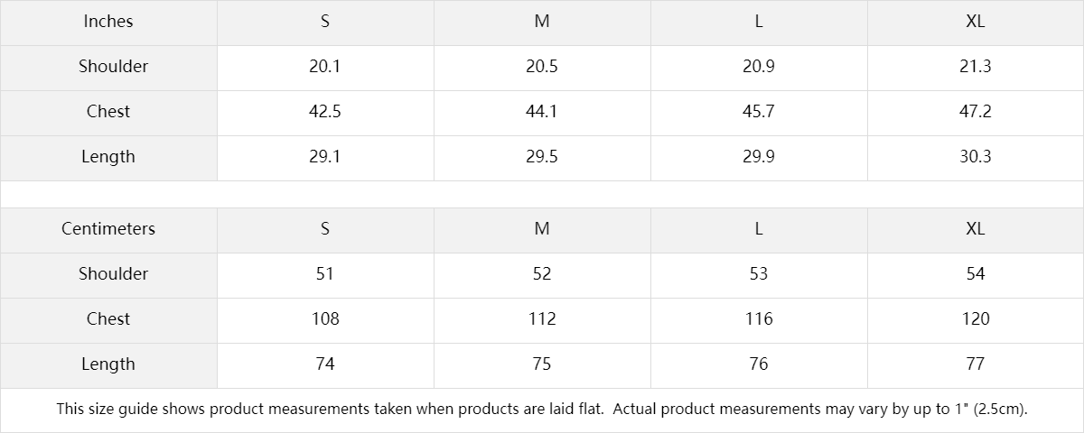Click the 29.1 length value
The height and width of the screenshot is (433, 1084).
point(325,157)
